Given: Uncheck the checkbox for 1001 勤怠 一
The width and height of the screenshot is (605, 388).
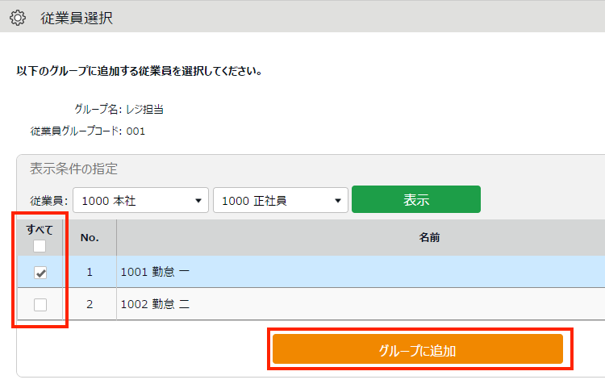Looking at the screenshot, I should 40,273.
